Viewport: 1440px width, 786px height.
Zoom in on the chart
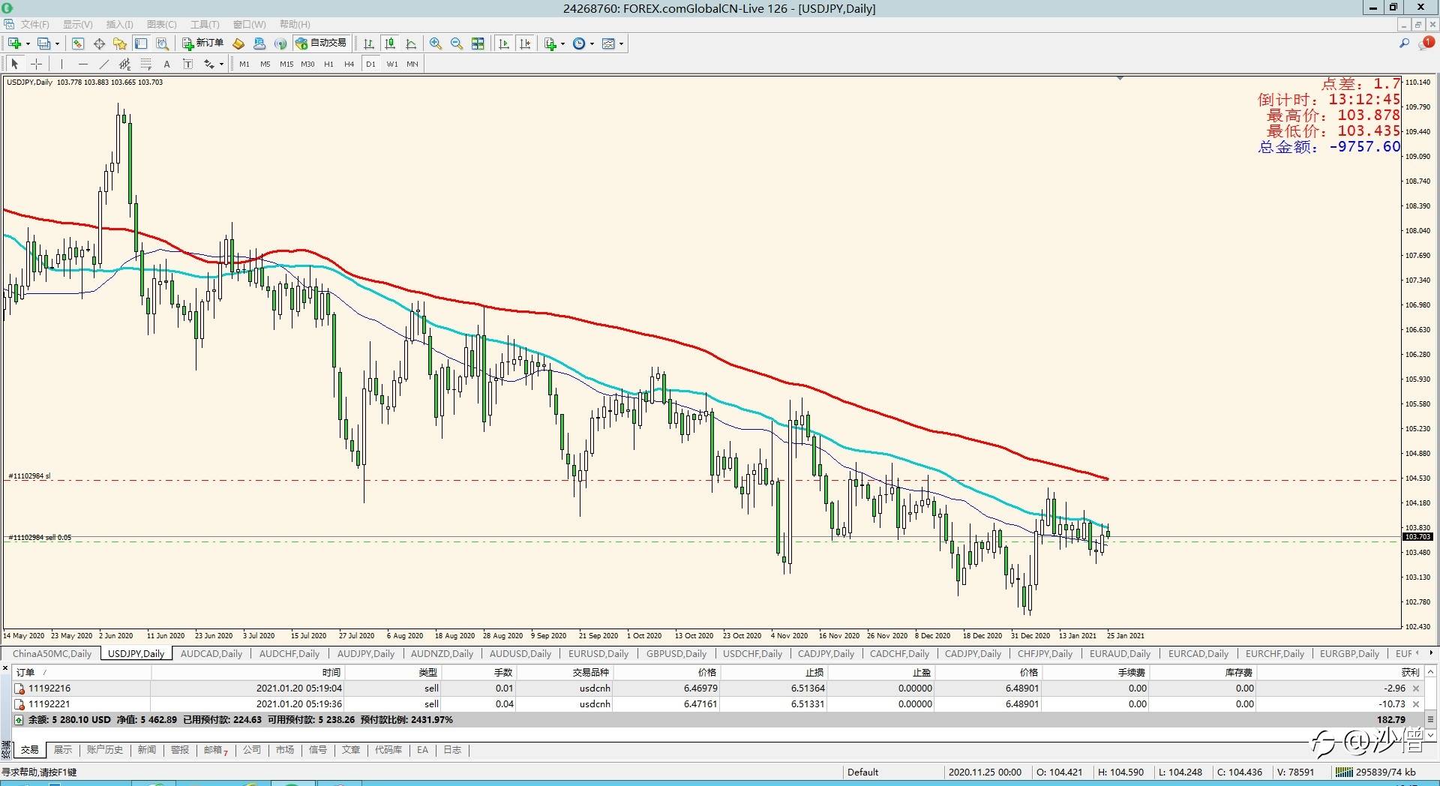tap(436, 43)
